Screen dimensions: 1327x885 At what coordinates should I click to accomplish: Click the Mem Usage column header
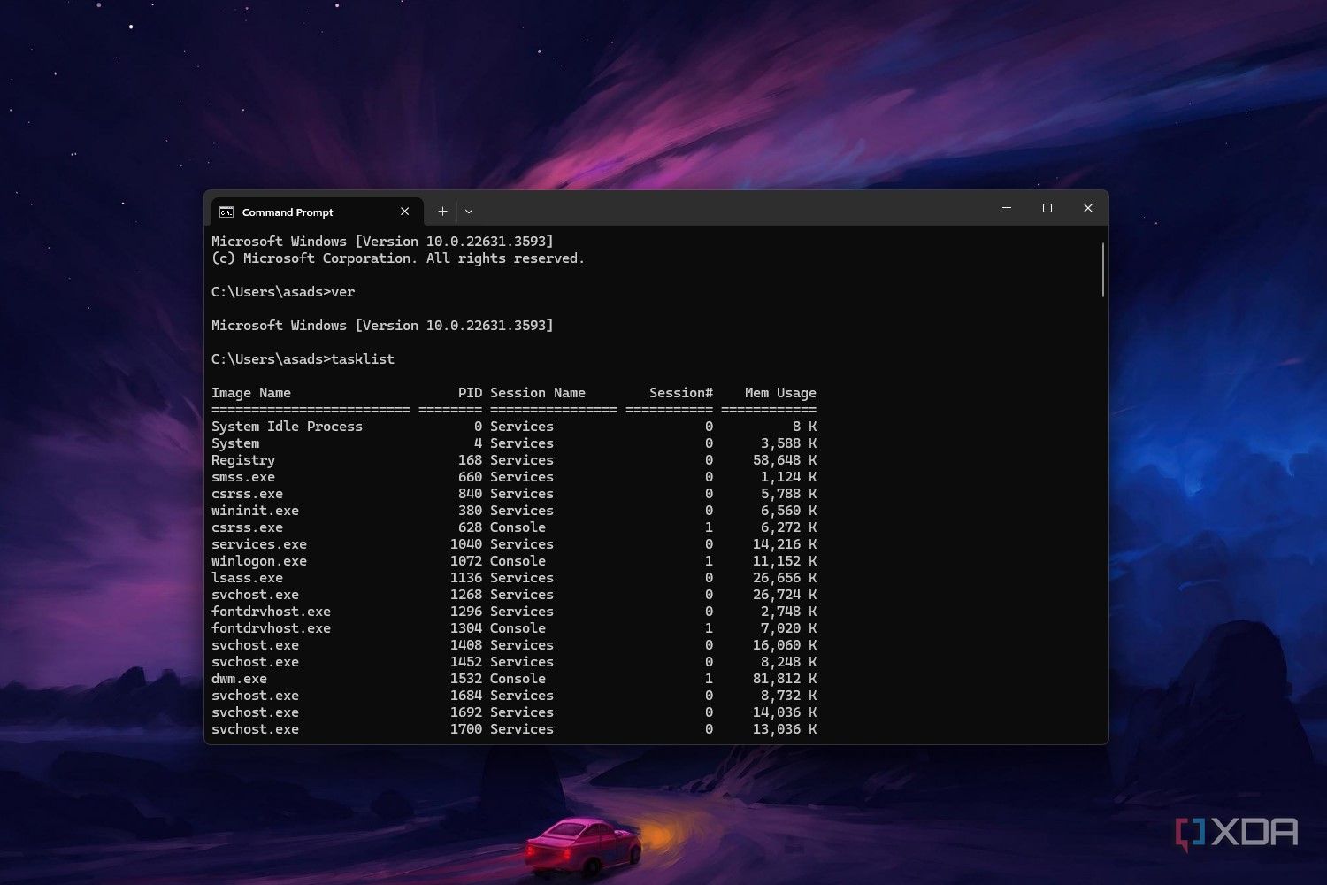tap(779, 393)
